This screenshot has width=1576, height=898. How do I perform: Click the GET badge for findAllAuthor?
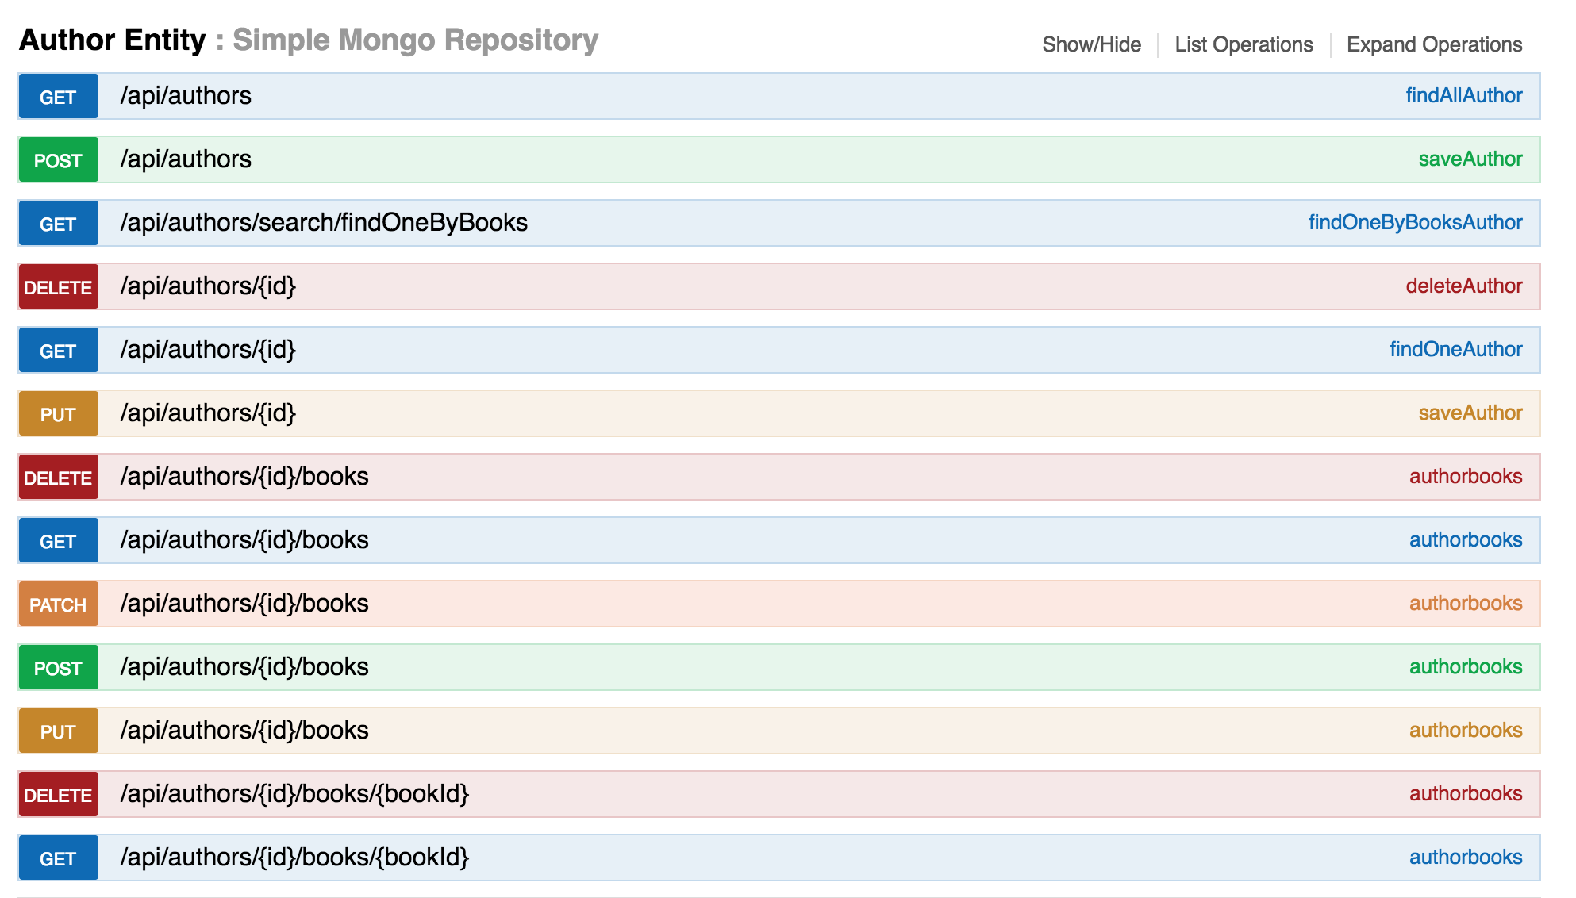(x=59, y=96)
